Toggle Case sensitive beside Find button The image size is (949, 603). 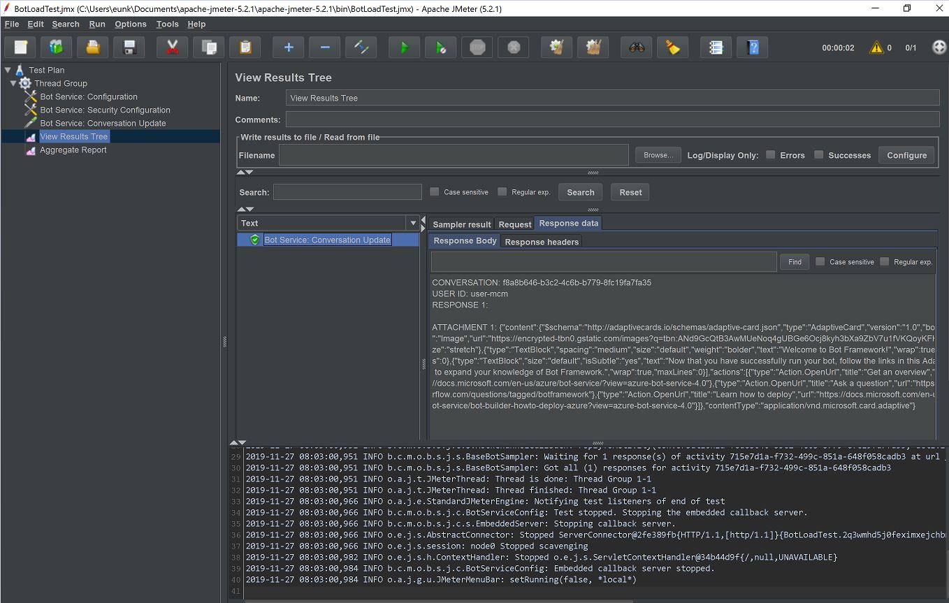click(820, 261)
